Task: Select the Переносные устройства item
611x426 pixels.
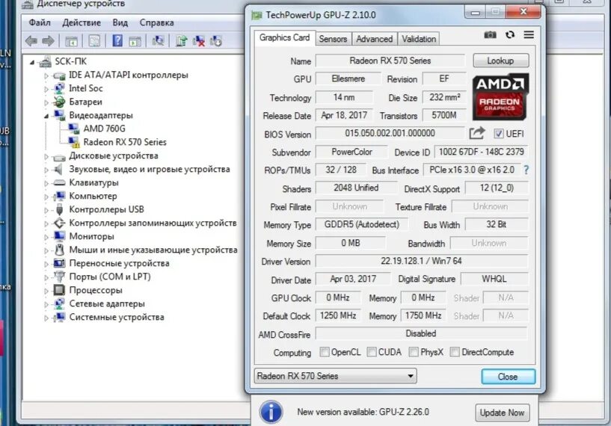Action: pos(119,264)
